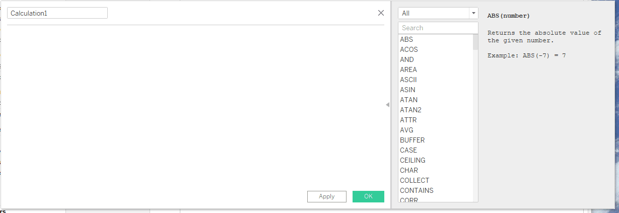Close the calculation editor with X

[x=381, y=13]
